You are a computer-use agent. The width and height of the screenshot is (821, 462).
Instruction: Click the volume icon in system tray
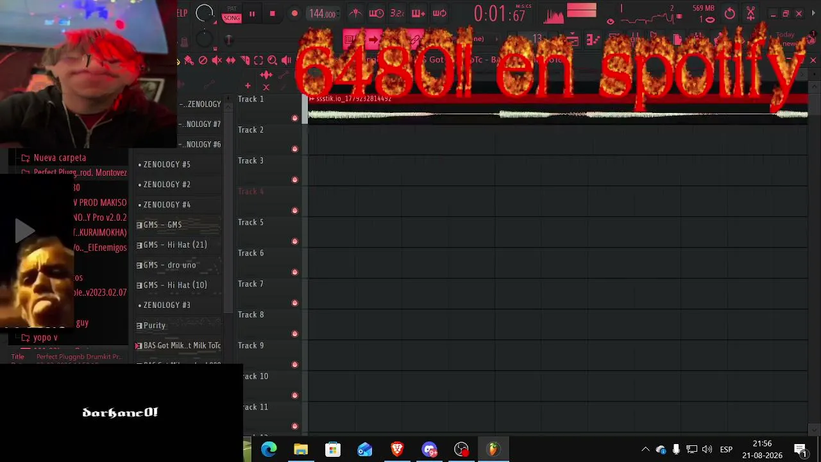[x=707, y=449]
